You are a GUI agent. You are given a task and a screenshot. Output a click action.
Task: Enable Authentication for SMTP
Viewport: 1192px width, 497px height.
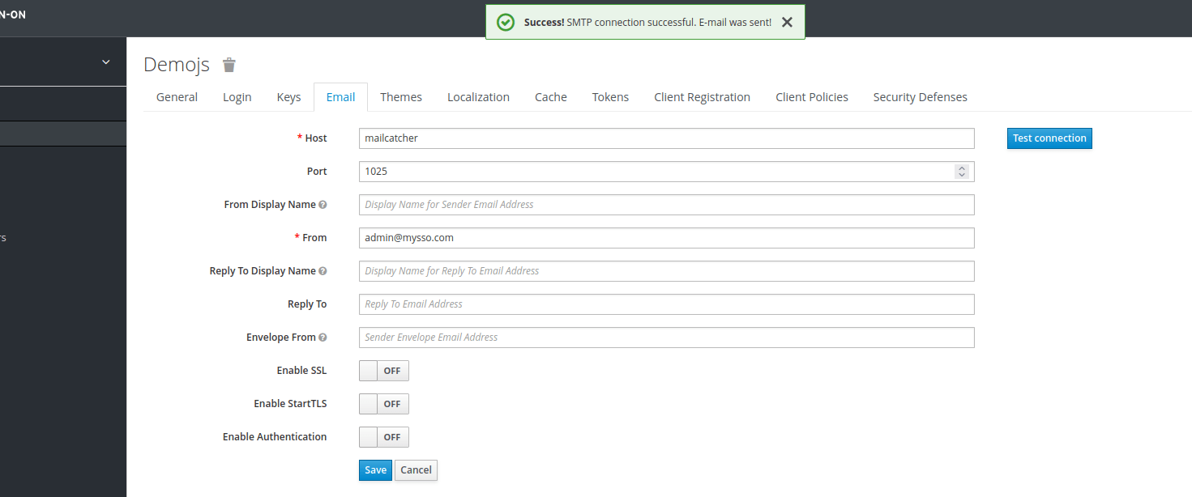pos(383,436)
